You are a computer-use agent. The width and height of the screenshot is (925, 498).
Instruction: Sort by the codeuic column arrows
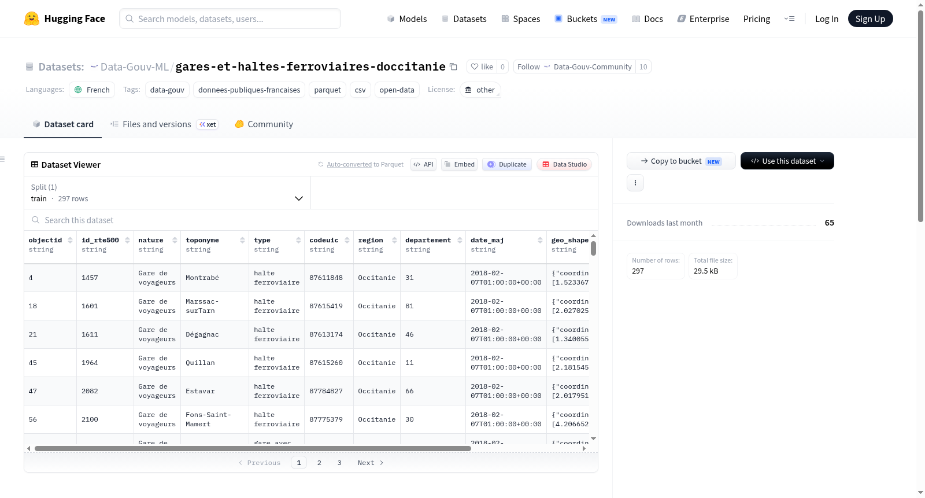(347, 240)
